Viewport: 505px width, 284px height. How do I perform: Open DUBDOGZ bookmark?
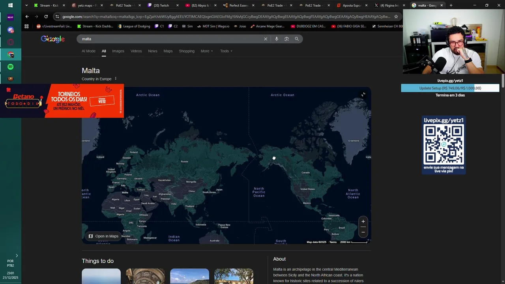coord(308,26)
